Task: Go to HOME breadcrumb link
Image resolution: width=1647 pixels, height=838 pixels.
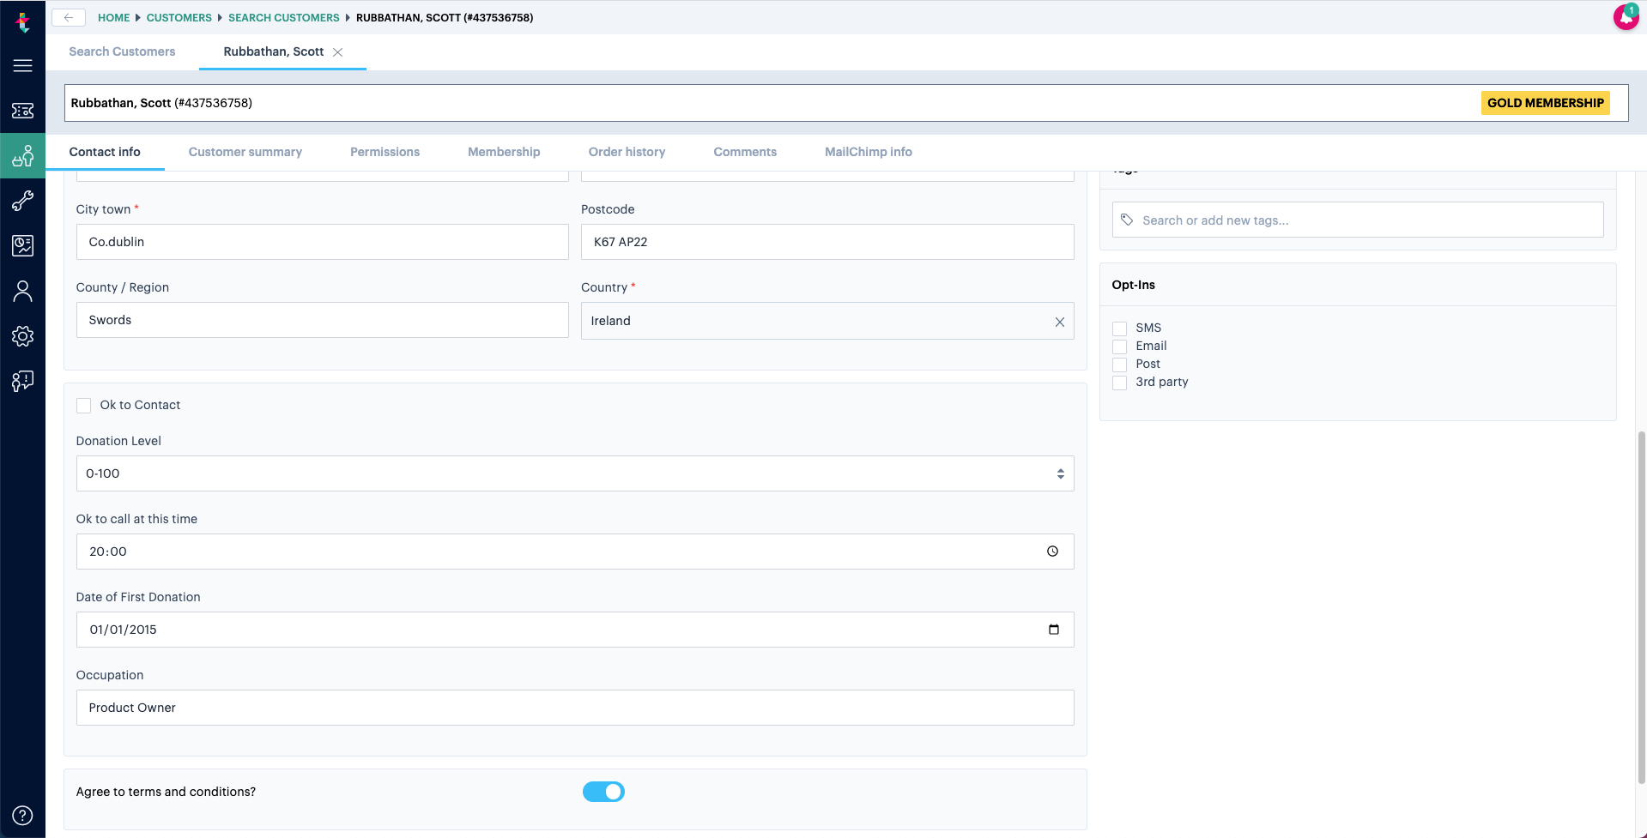Action: coord(114,17)
